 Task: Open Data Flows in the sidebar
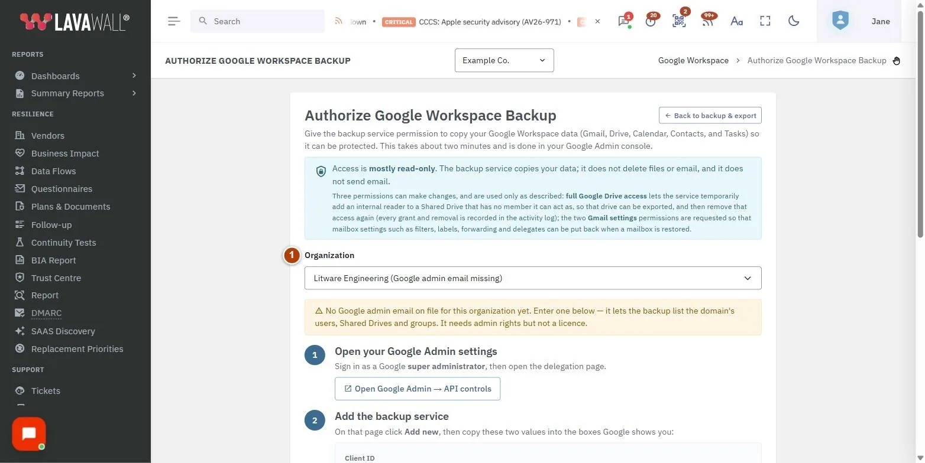pos(53,171)
